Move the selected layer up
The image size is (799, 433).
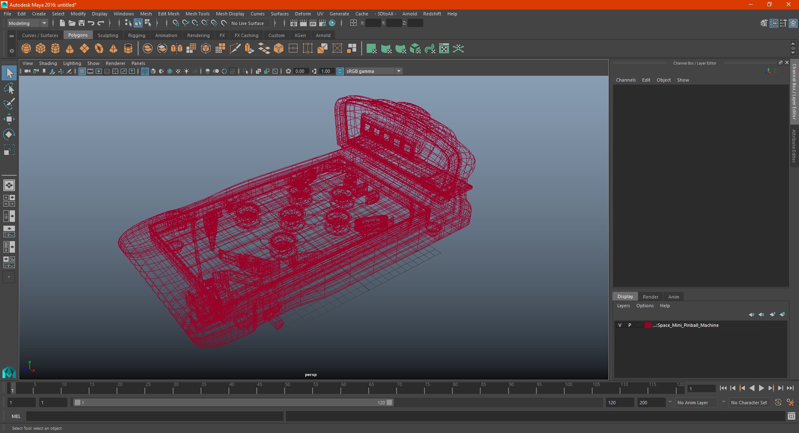coord(752,314)
